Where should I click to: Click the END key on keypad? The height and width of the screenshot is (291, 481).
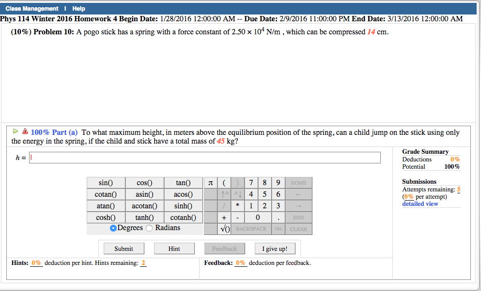(x=298, y=218)
